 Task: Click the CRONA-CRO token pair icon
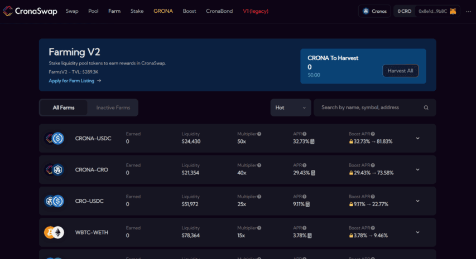click(54, 170)
